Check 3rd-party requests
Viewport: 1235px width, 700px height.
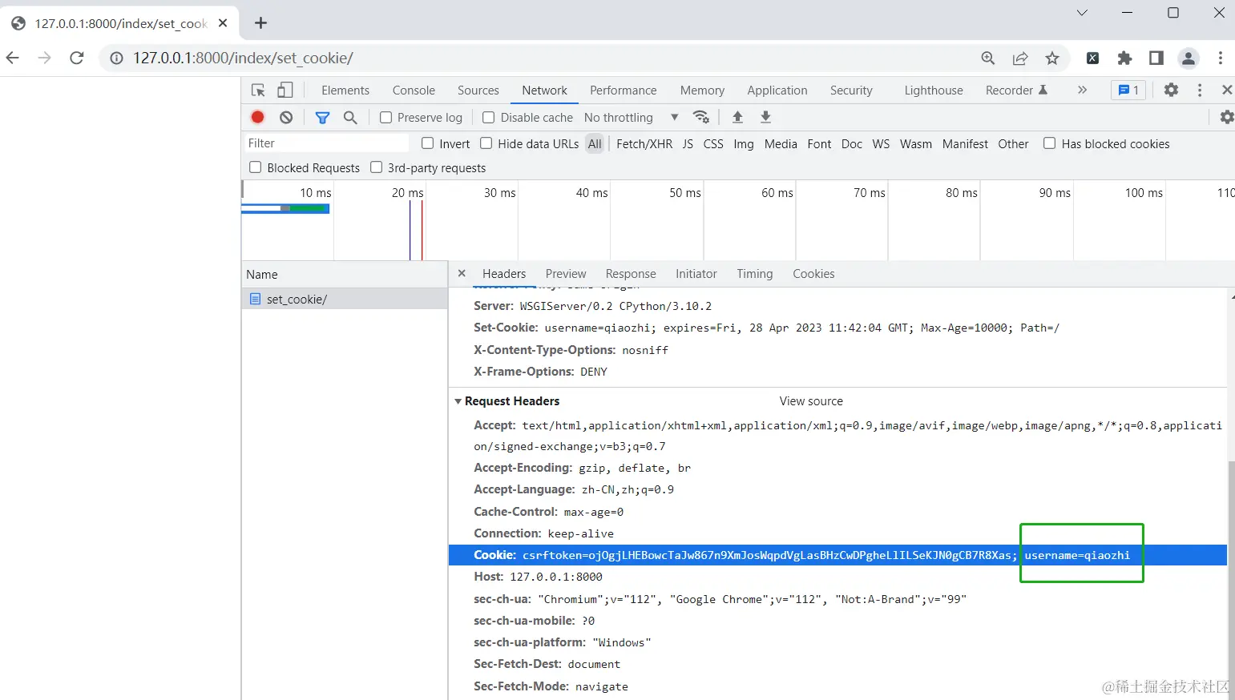tap(376, 167)
